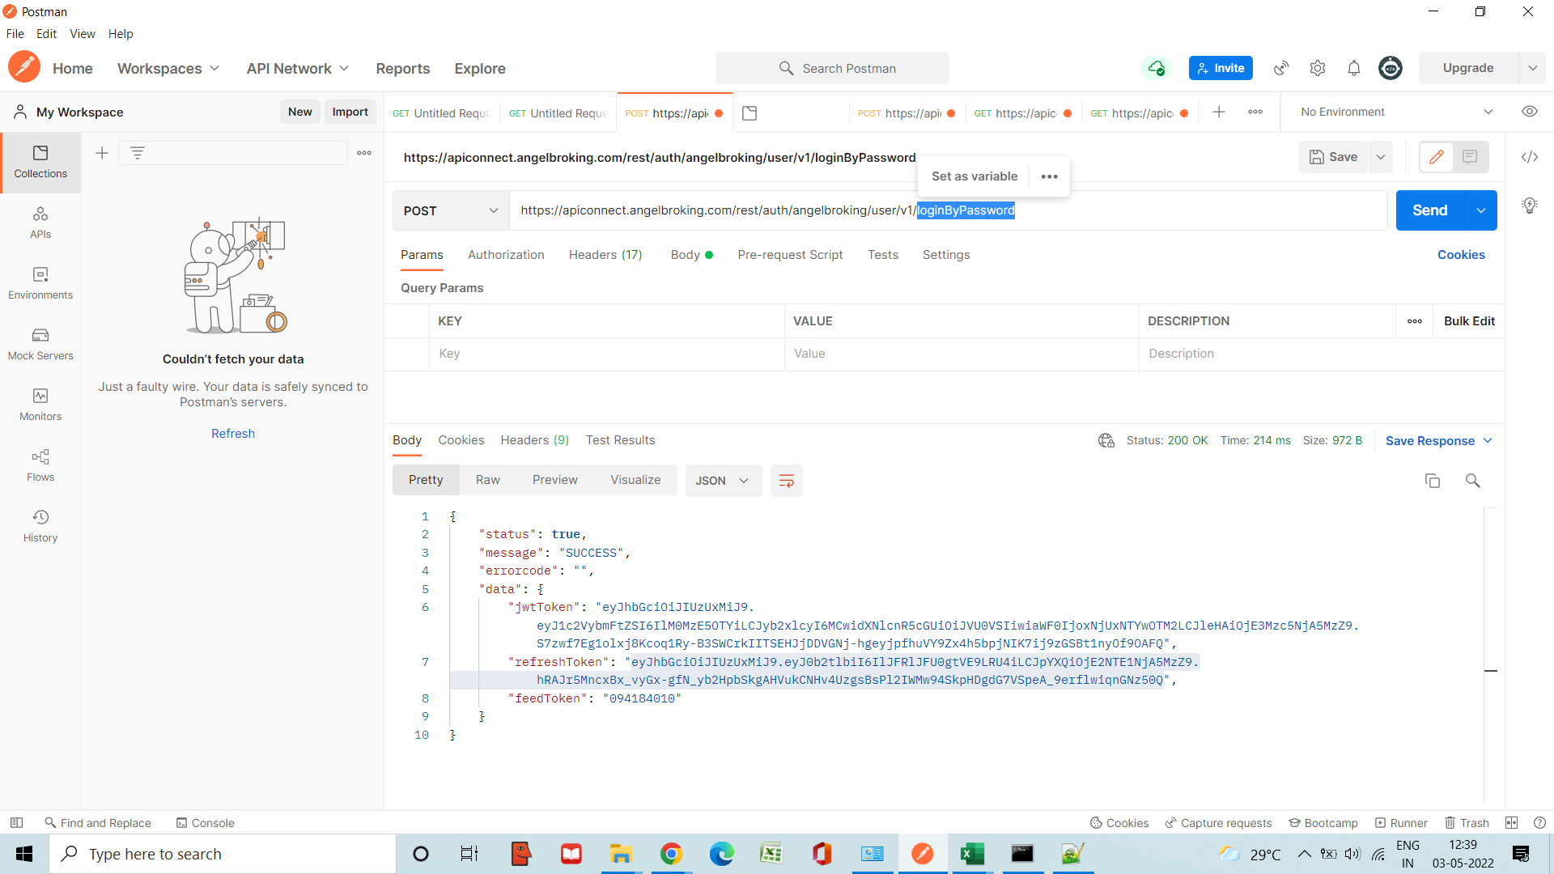Open the No Environment selector
This screenshot has height=874, width=1554.
click(x=1396, y=112)
